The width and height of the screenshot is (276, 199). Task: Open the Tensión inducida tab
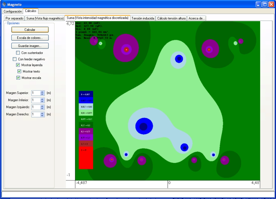tap(143, 18)
